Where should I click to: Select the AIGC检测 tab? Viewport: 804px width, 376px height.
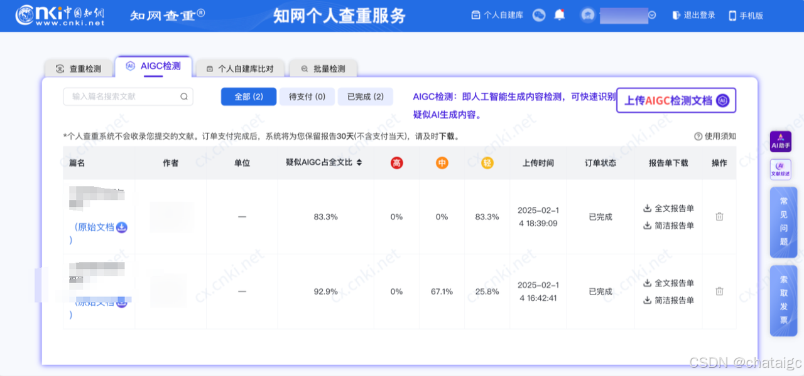point(153,66)
